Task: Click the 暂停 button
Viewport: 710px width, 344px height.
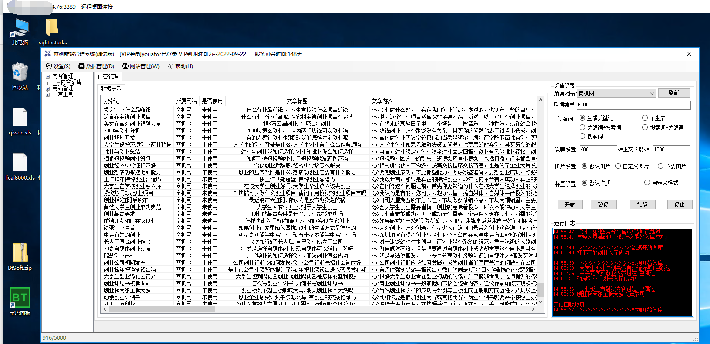Action: coord(603,205)
